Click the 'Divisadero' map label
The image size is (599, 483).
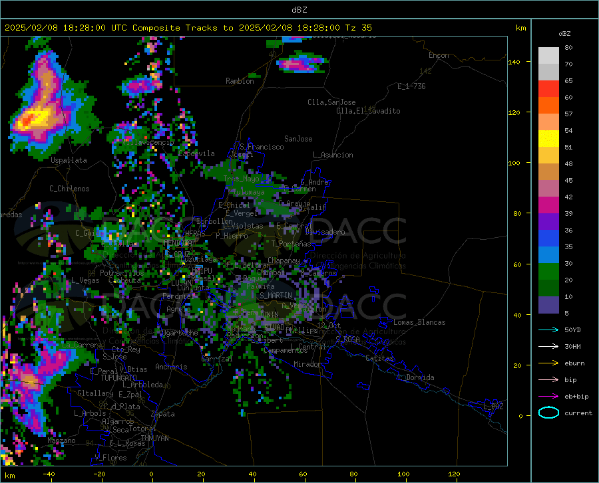point(325,232)
